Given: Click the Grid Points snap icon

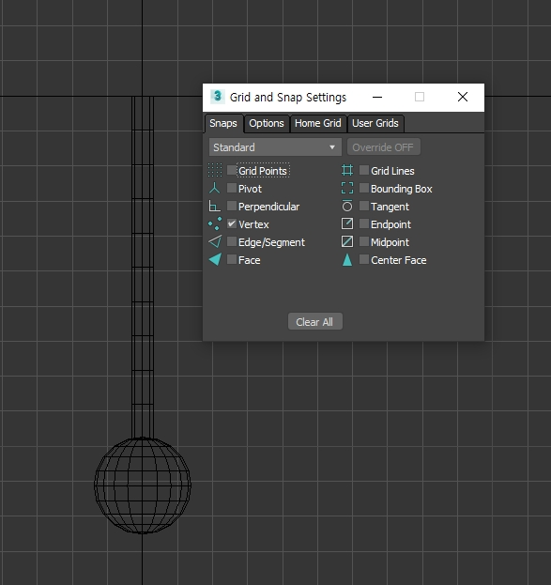Looking at the screenshot, I should (215, 170).
